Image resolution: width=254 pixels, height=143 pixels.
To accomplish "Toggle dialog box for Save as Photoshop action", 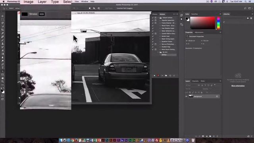I will (x=156, y=44).
